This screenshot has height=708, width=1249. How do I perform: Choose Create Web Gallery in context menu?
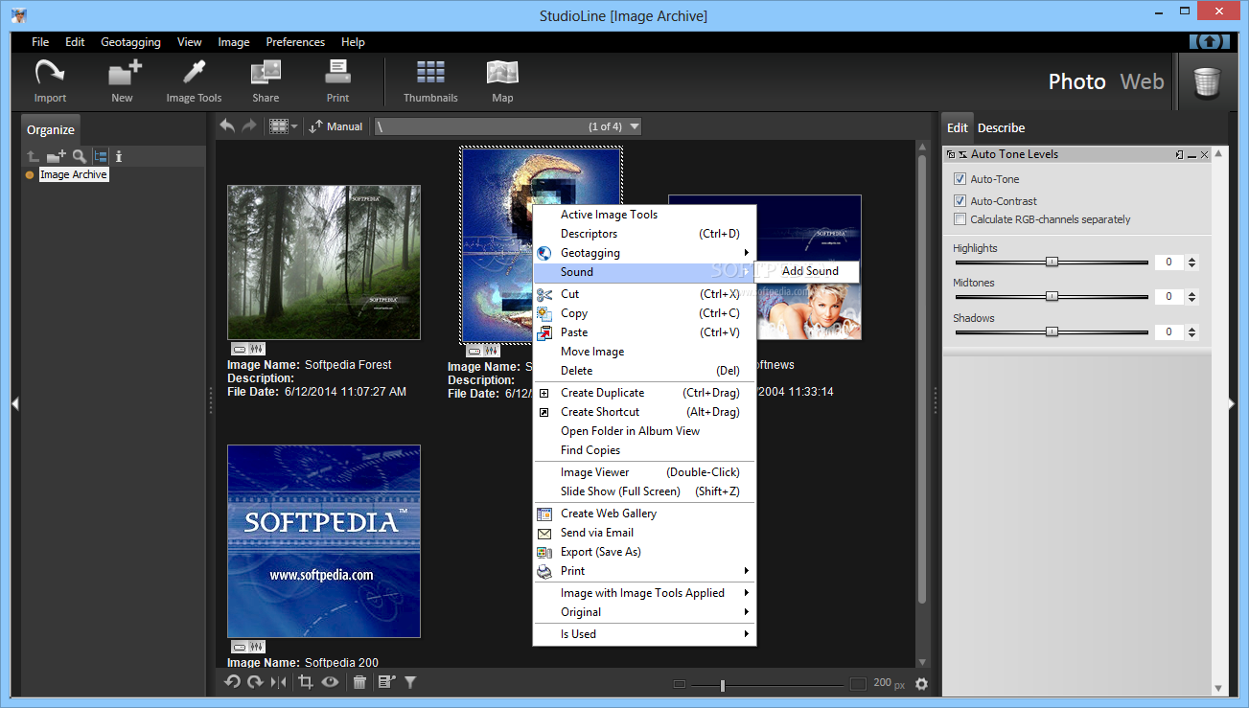tap(644, 514)
